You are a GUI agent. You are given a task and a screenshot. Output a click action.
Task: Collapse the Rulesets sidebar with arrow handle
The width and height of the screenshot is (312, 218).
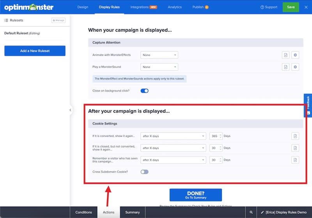70,110
